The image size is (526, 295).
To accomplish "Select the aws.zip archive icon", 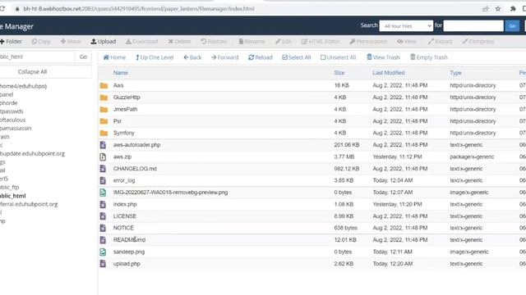I will (x=103, y=157).
